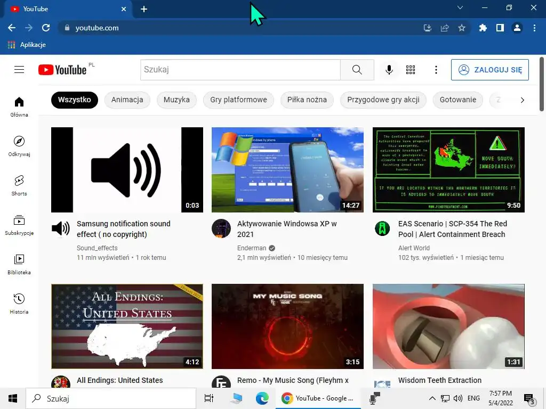This screenshot has width=546, height=409.
Task: Click the search magnifier button
Action: click(357, 70)
